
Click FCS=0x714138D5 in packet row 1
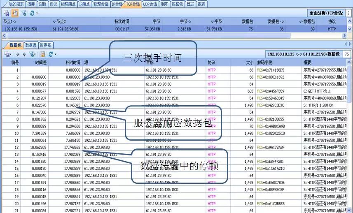tap(270, 70)
